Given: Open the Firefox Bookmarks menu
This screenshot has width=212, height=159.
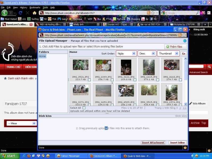Looking at the screenshot, I should 35,8.
